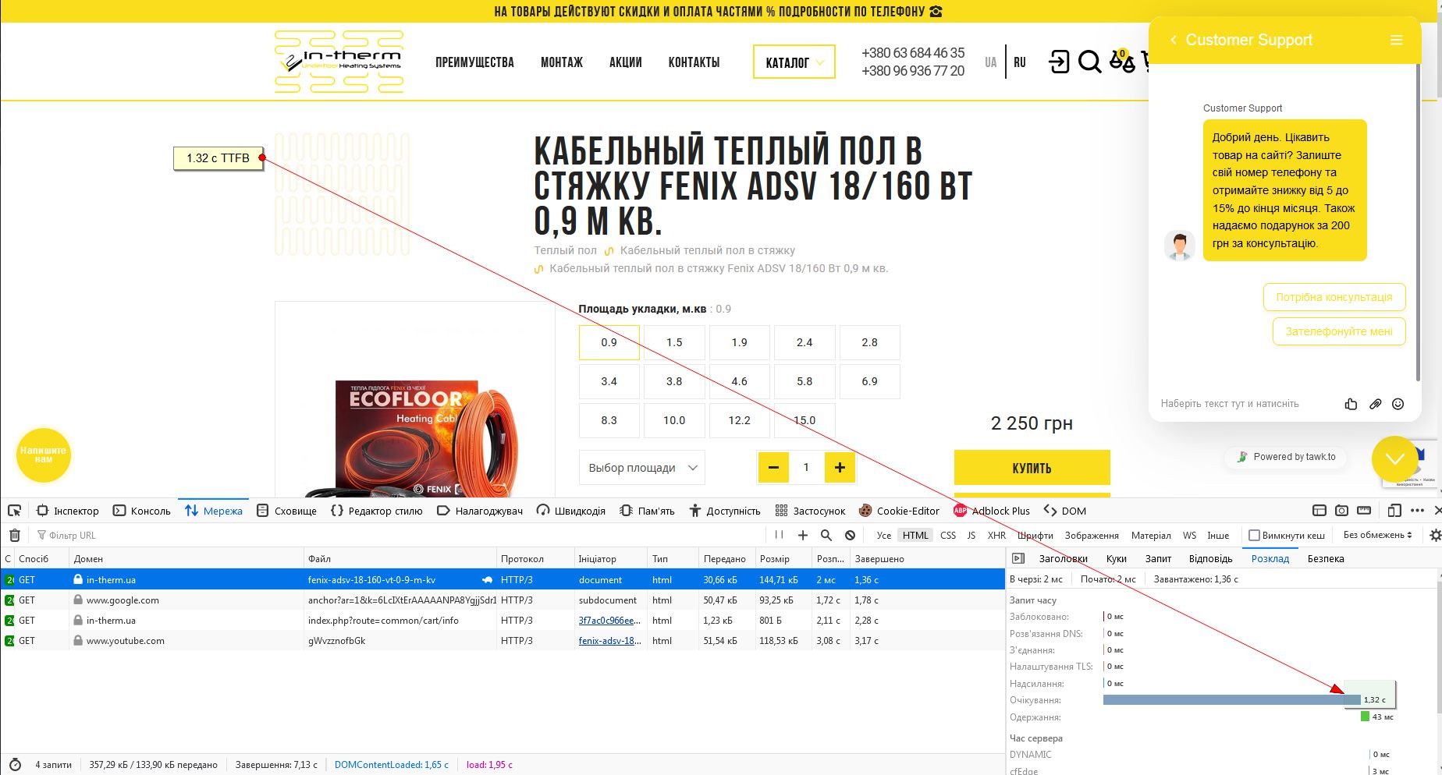This screenshot has height=775, width=1442.
Task: Open the 'Выбор площади' dropdown
Action: pyautogui.click(x=641, y=468)
